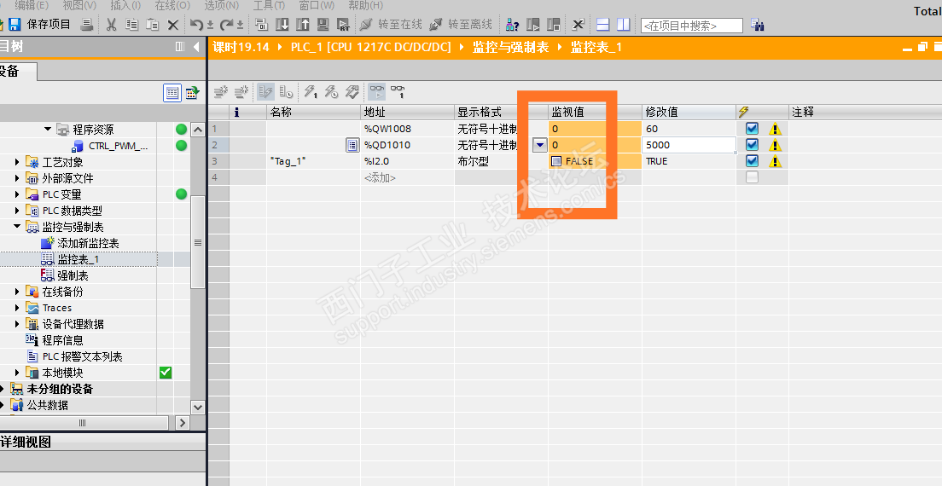
Task: Uncheck modify checkbox for Tag_1 row
Action: click(x=752, y=161)
